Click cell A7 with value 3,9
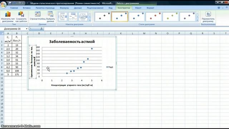This screenshot has width=229, height=129. [x=8, y=63]
